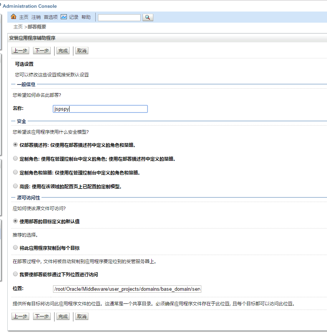Click the Administration Console title text
This screenshot has height=333, width=327.
pos(30,6)
